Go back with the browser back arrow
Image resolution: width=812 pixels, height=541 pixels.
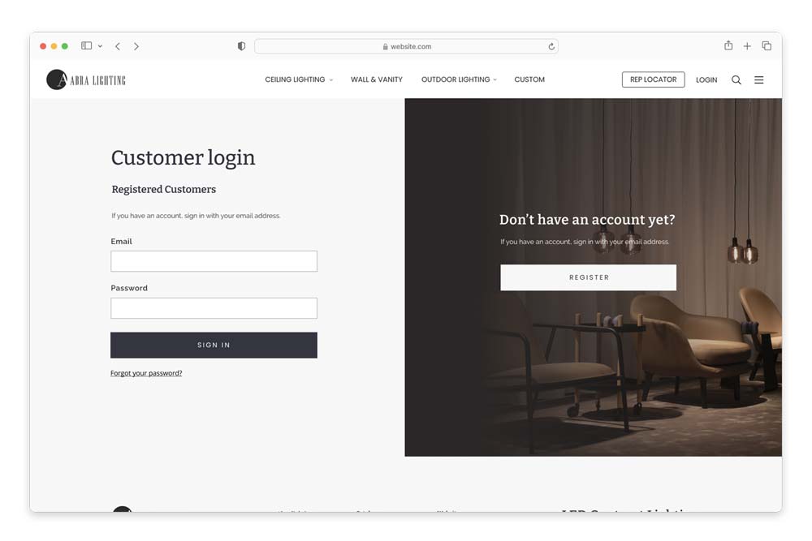coord(118,46)
